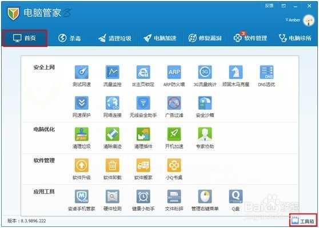
Task: Click the user avatar picture
Action: pyautogui.click(x=309, y=21)
